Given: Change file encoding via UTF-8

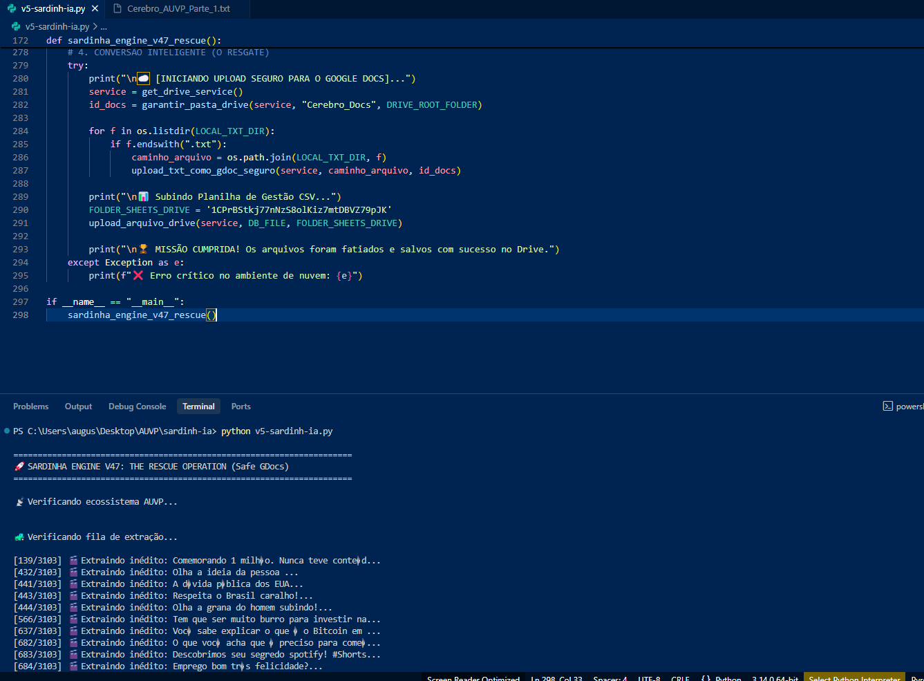Looking at the screenshot, I should point(648,678).
